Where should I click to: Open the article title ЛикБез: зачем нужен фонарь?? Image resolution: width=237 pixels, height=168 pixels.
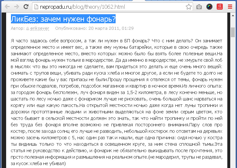[x=63, y=19]
